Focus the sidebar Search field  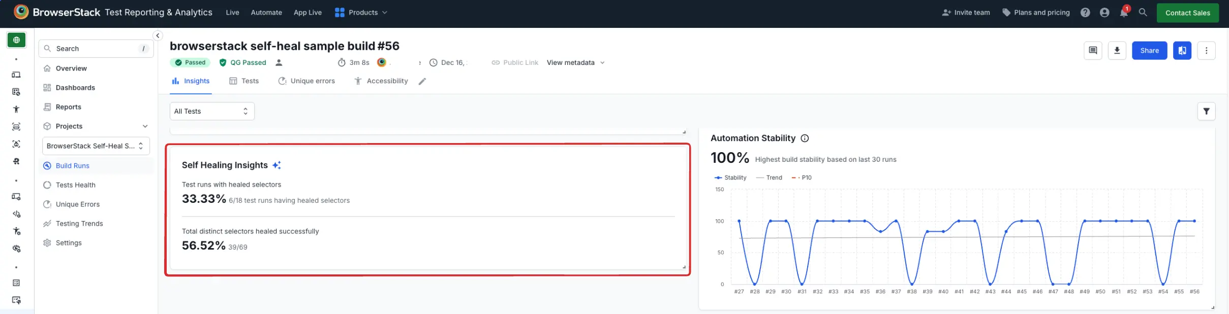tap(96, 49)
